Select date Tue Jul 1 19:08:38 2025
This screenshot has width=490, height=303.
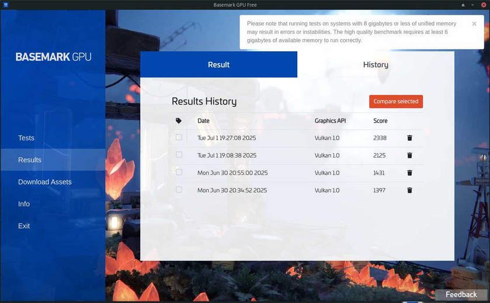[227, 155]
